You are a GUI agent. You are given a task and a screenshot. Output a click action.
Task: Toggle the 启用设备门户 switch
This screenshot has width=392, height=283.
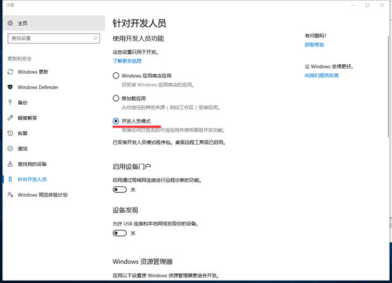pyautogui.click(x=119, y=190)
